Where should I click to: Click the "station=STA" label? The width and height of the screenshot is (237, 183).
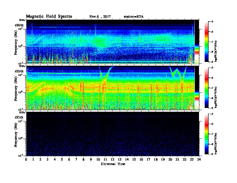pyautogui.click(x=133, y=17)
